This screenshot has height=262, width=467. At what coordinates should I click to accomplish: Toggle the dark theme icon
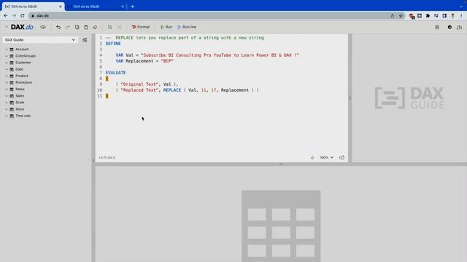point(449,27)
